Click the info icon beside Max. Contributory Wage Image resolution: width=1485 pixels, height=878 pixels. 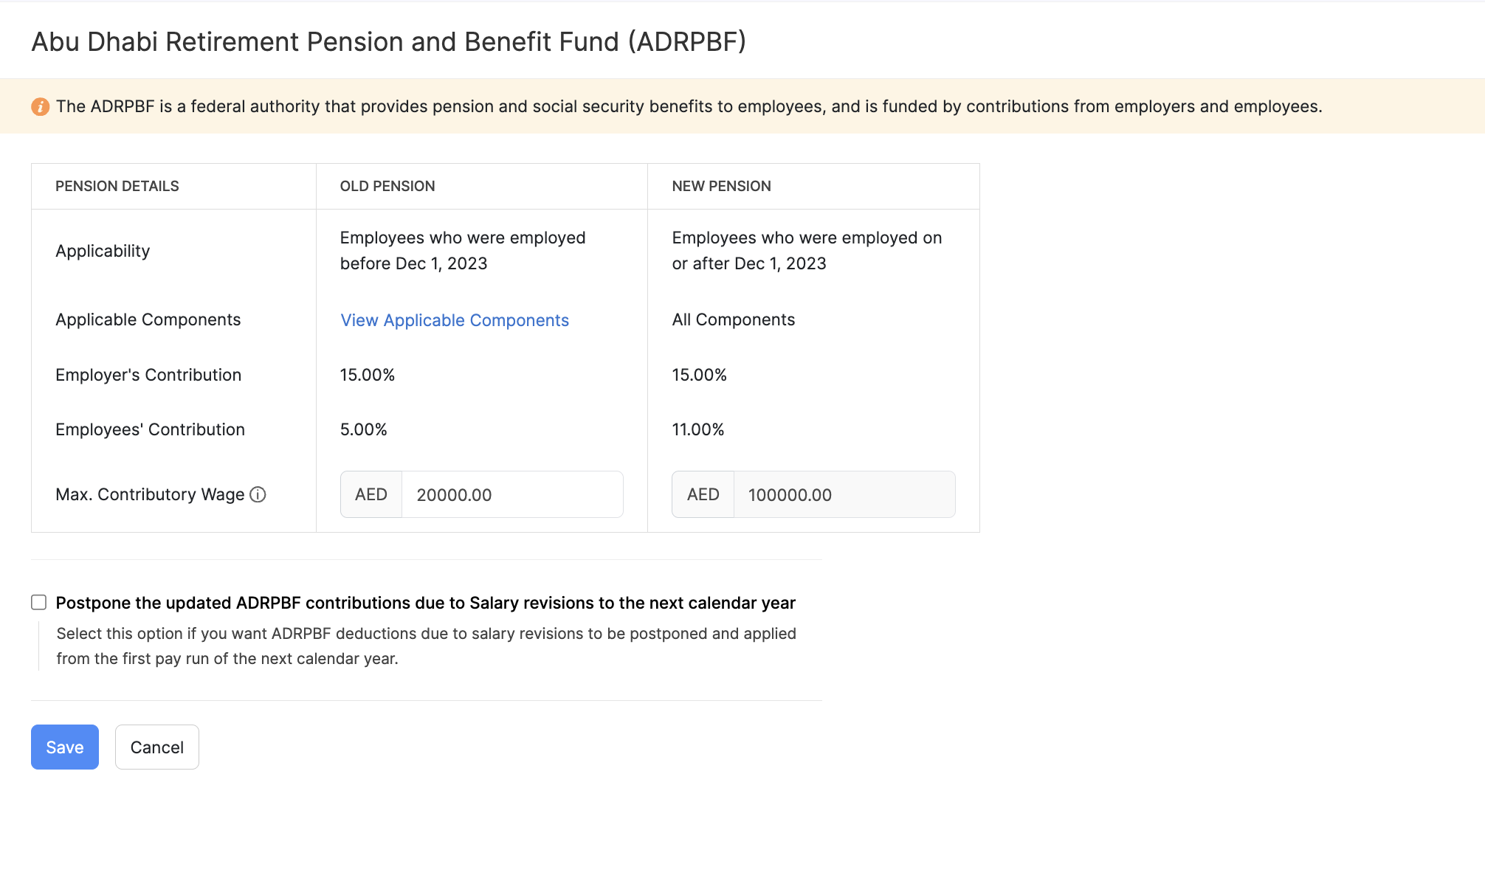[x=258, y=494]
